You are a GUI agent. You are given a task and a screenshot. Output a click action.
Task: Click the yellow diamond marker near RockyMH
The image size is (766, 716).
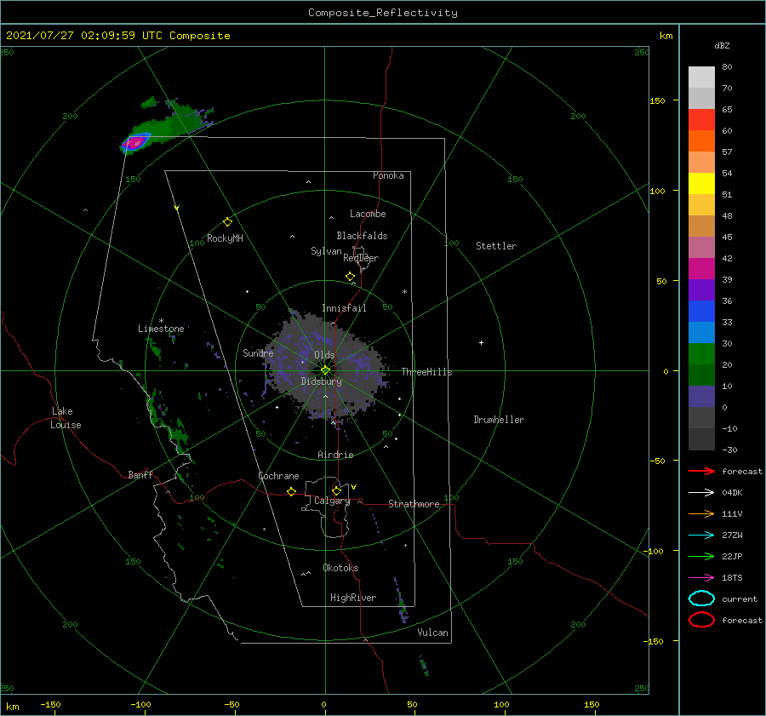coord(227,222)
